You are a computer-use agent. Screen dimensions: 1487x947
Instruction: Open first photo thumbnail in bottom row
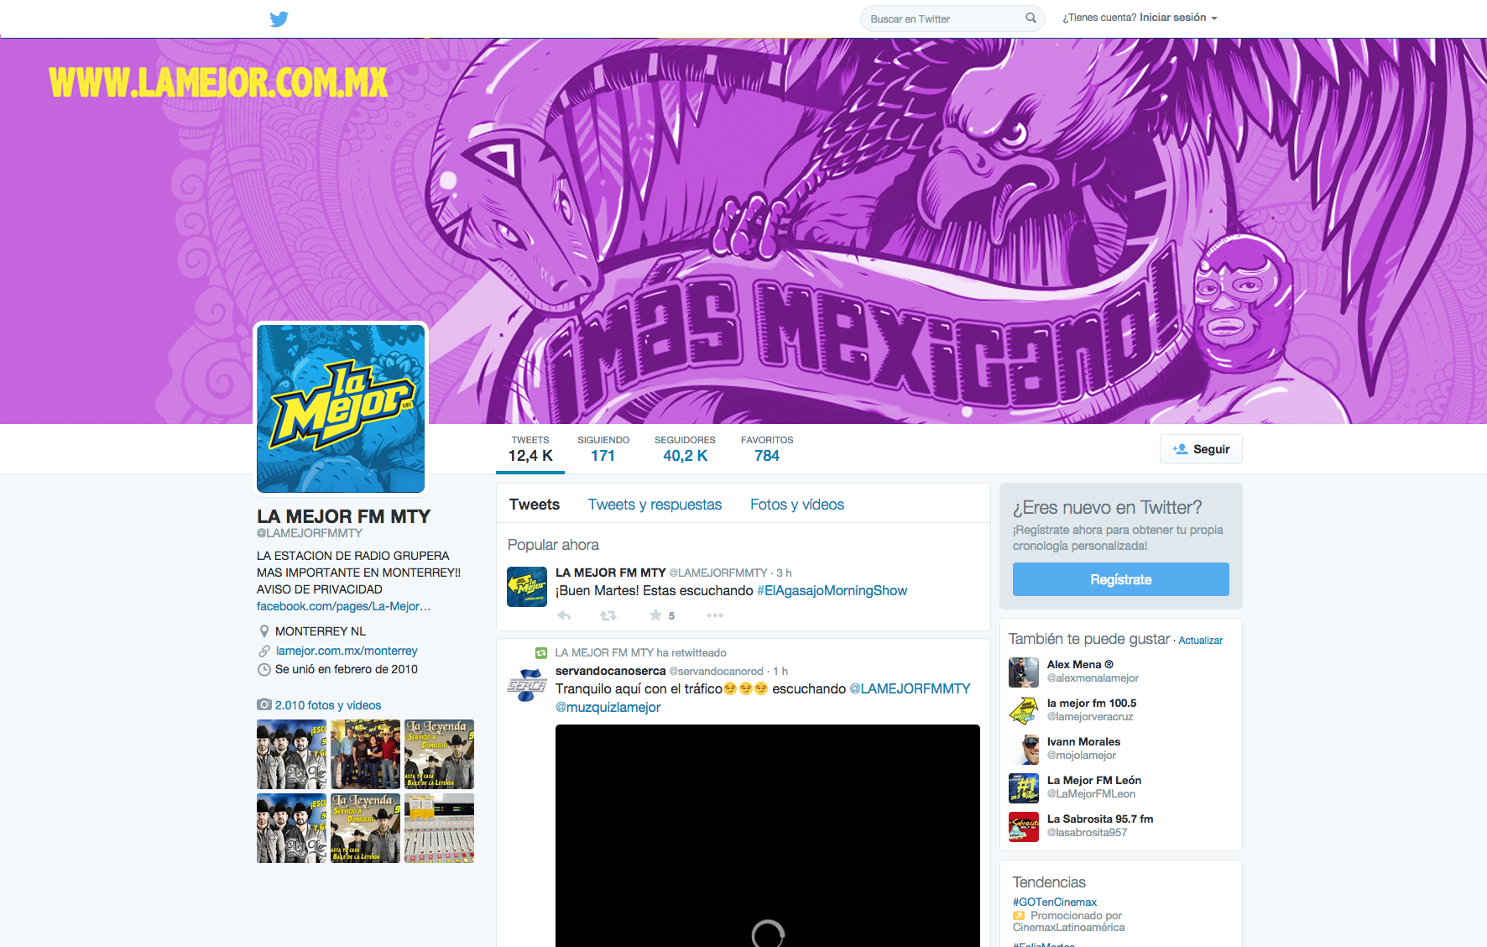(291, 828)
